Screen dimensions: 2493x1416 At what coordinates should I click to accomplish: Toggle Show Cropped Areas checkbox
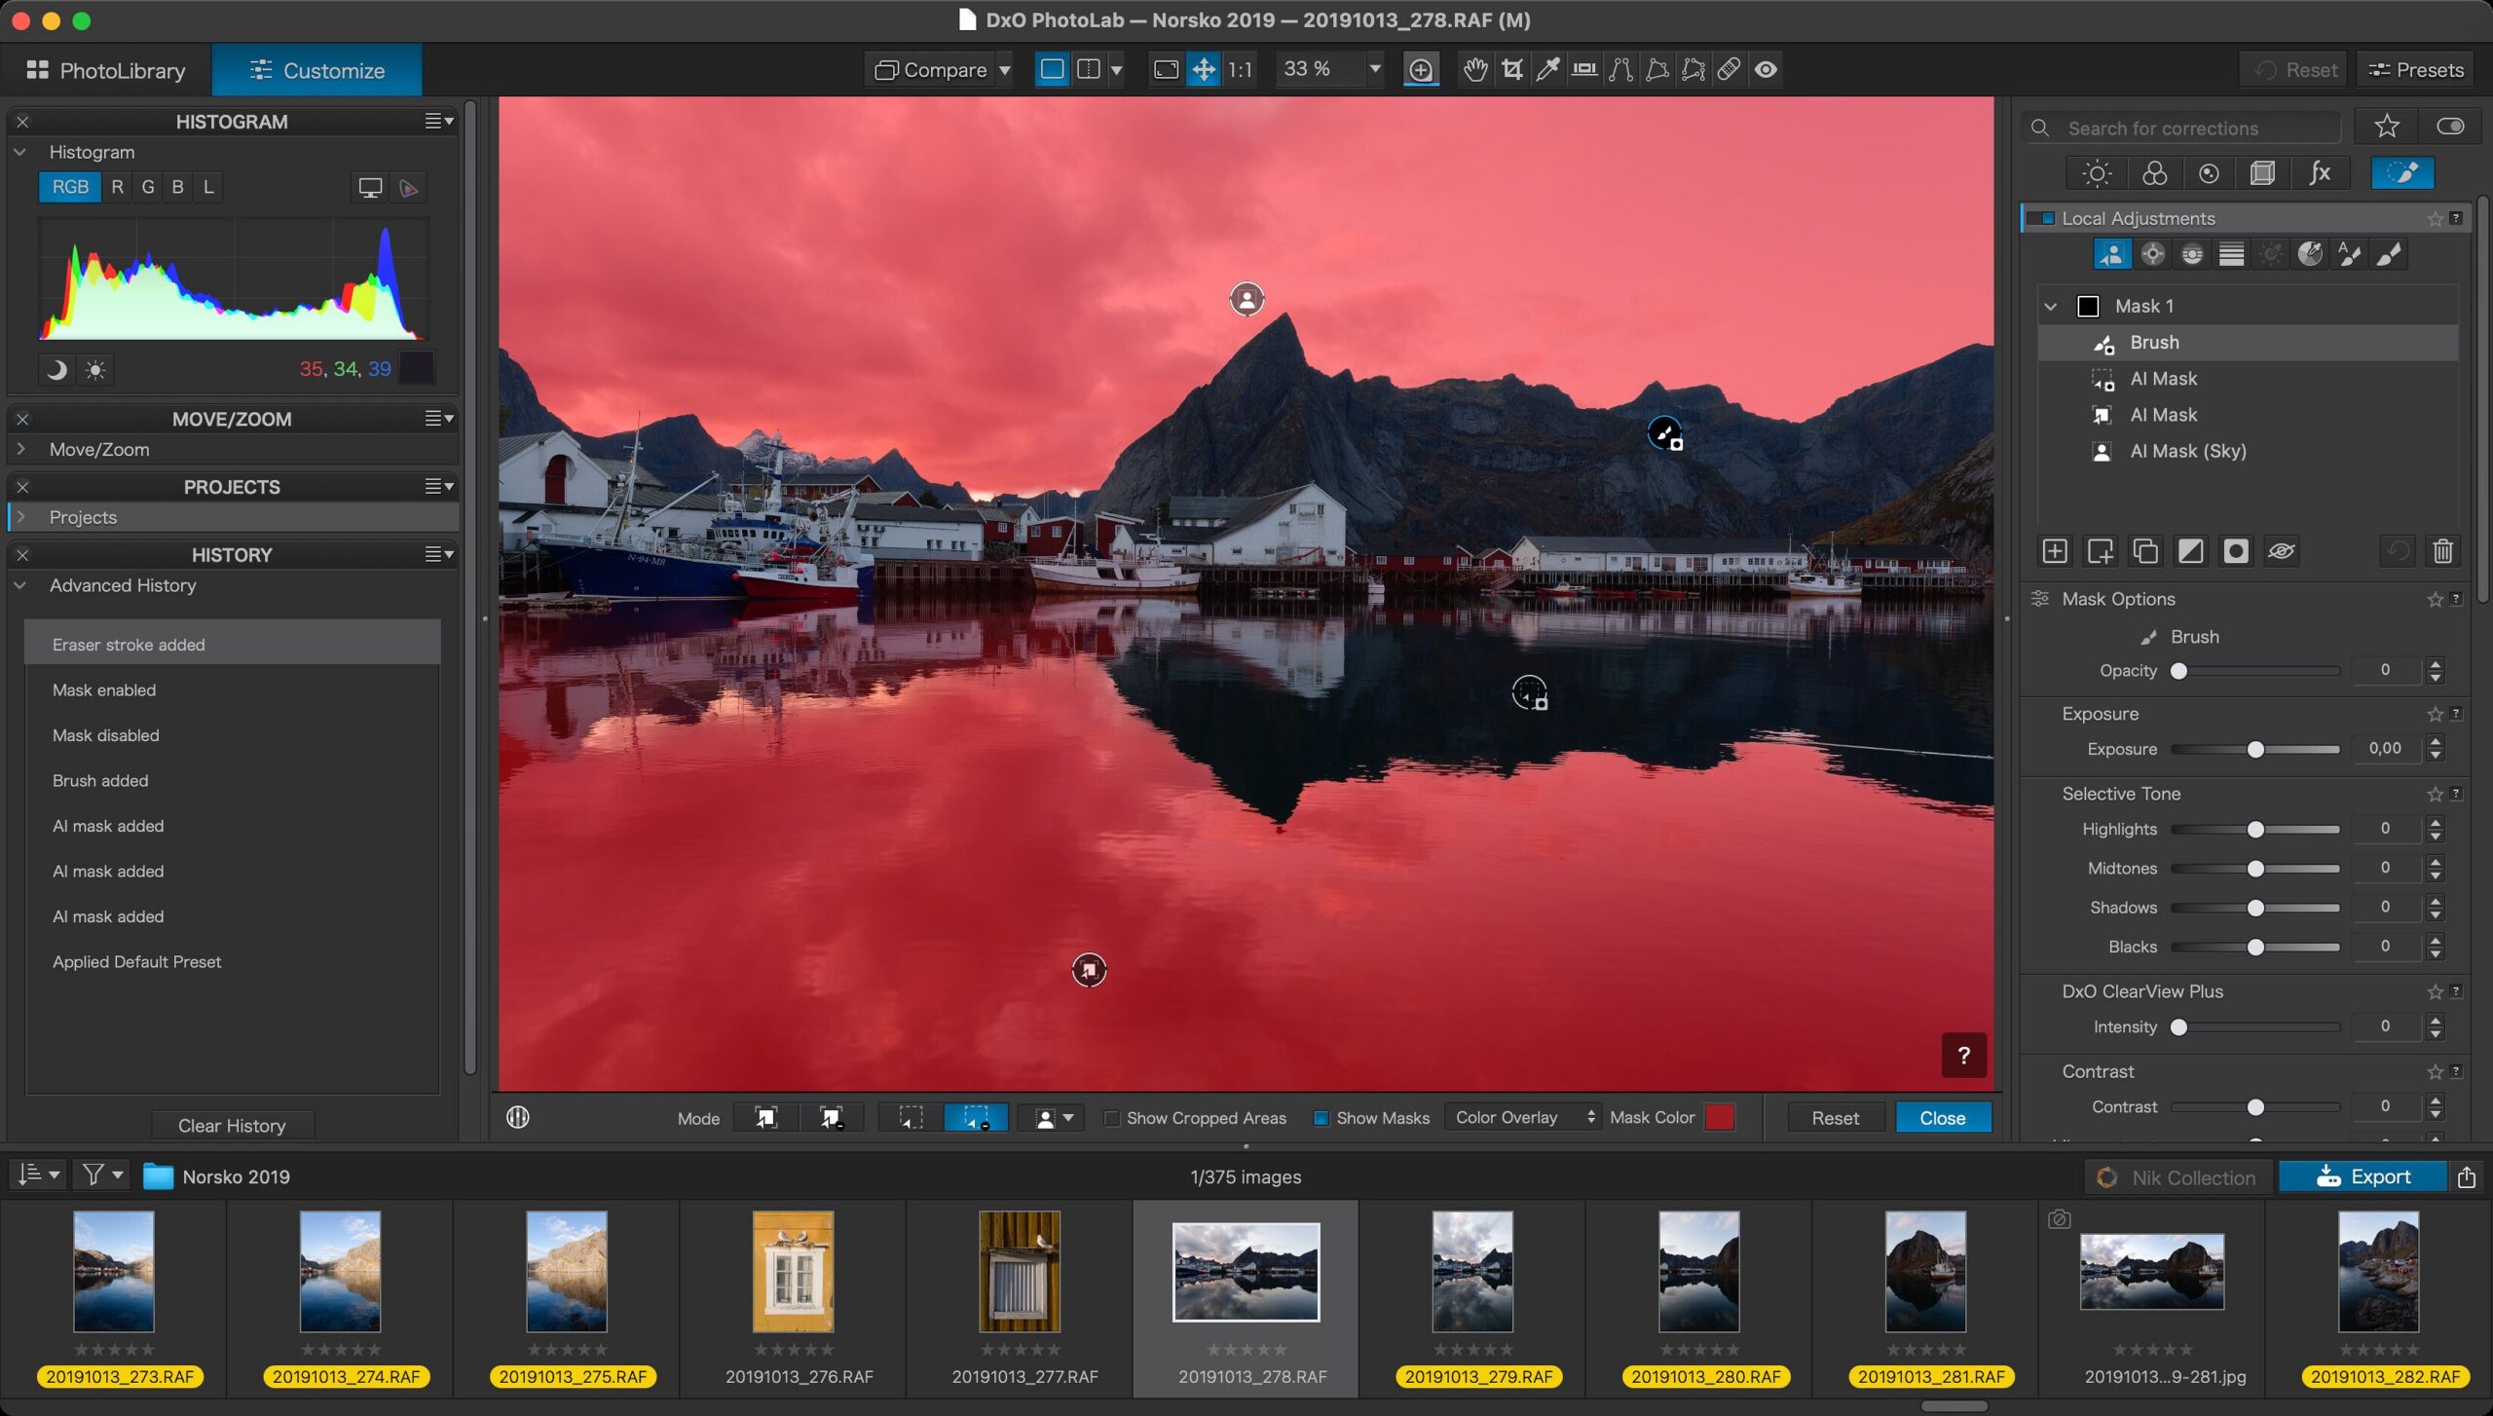[1111, 1119]
